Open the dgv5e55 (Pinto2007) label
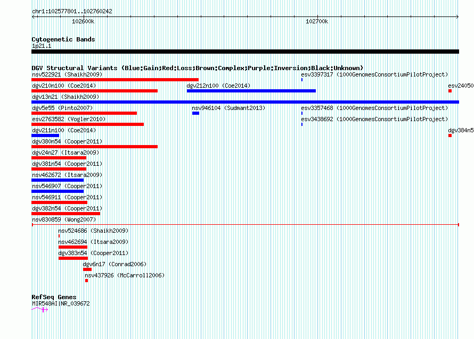Screen dimensions: 474x339 62,108
